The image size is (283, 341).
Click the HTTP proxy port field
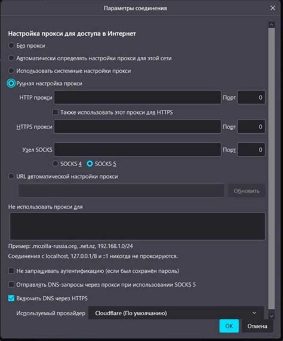251,97
